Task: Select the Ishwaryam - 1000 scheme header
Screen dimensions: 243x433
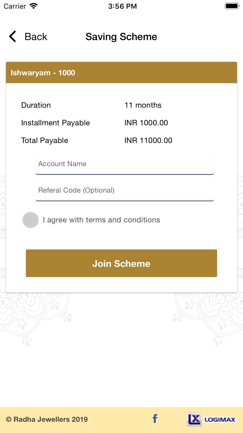Action: pyautogui.click(x=121, y=73)
